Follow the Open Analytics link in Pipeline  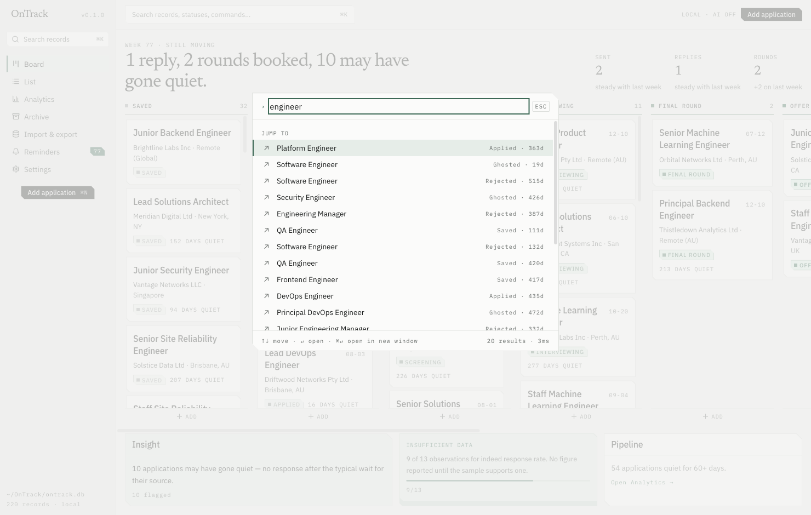[x=642, y=483]
